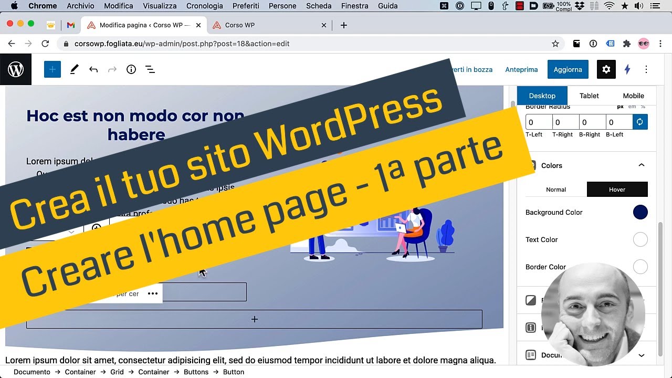Viewport: 672px width, 378px height.
Task: Open the pinned Gmail tab
Action: click(x=70, y=25)
